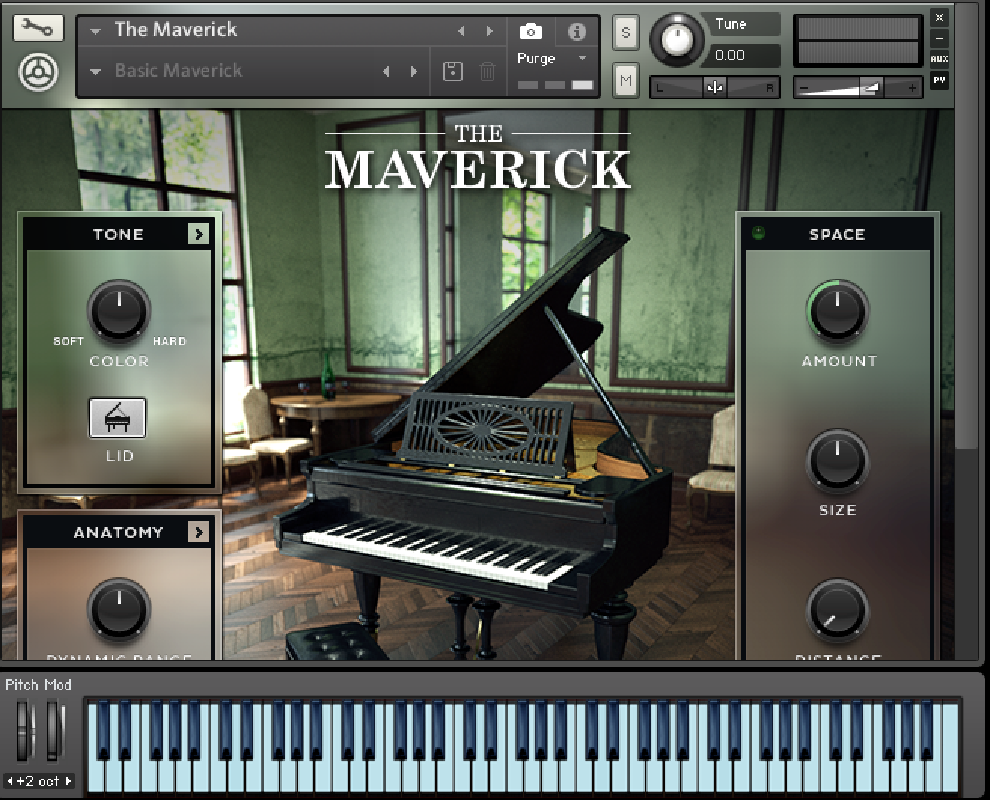Screen dimensions: 990x800
Task: Shift keyboard octave down arrow
Action: pyautogui.click(x=10, y=781)
